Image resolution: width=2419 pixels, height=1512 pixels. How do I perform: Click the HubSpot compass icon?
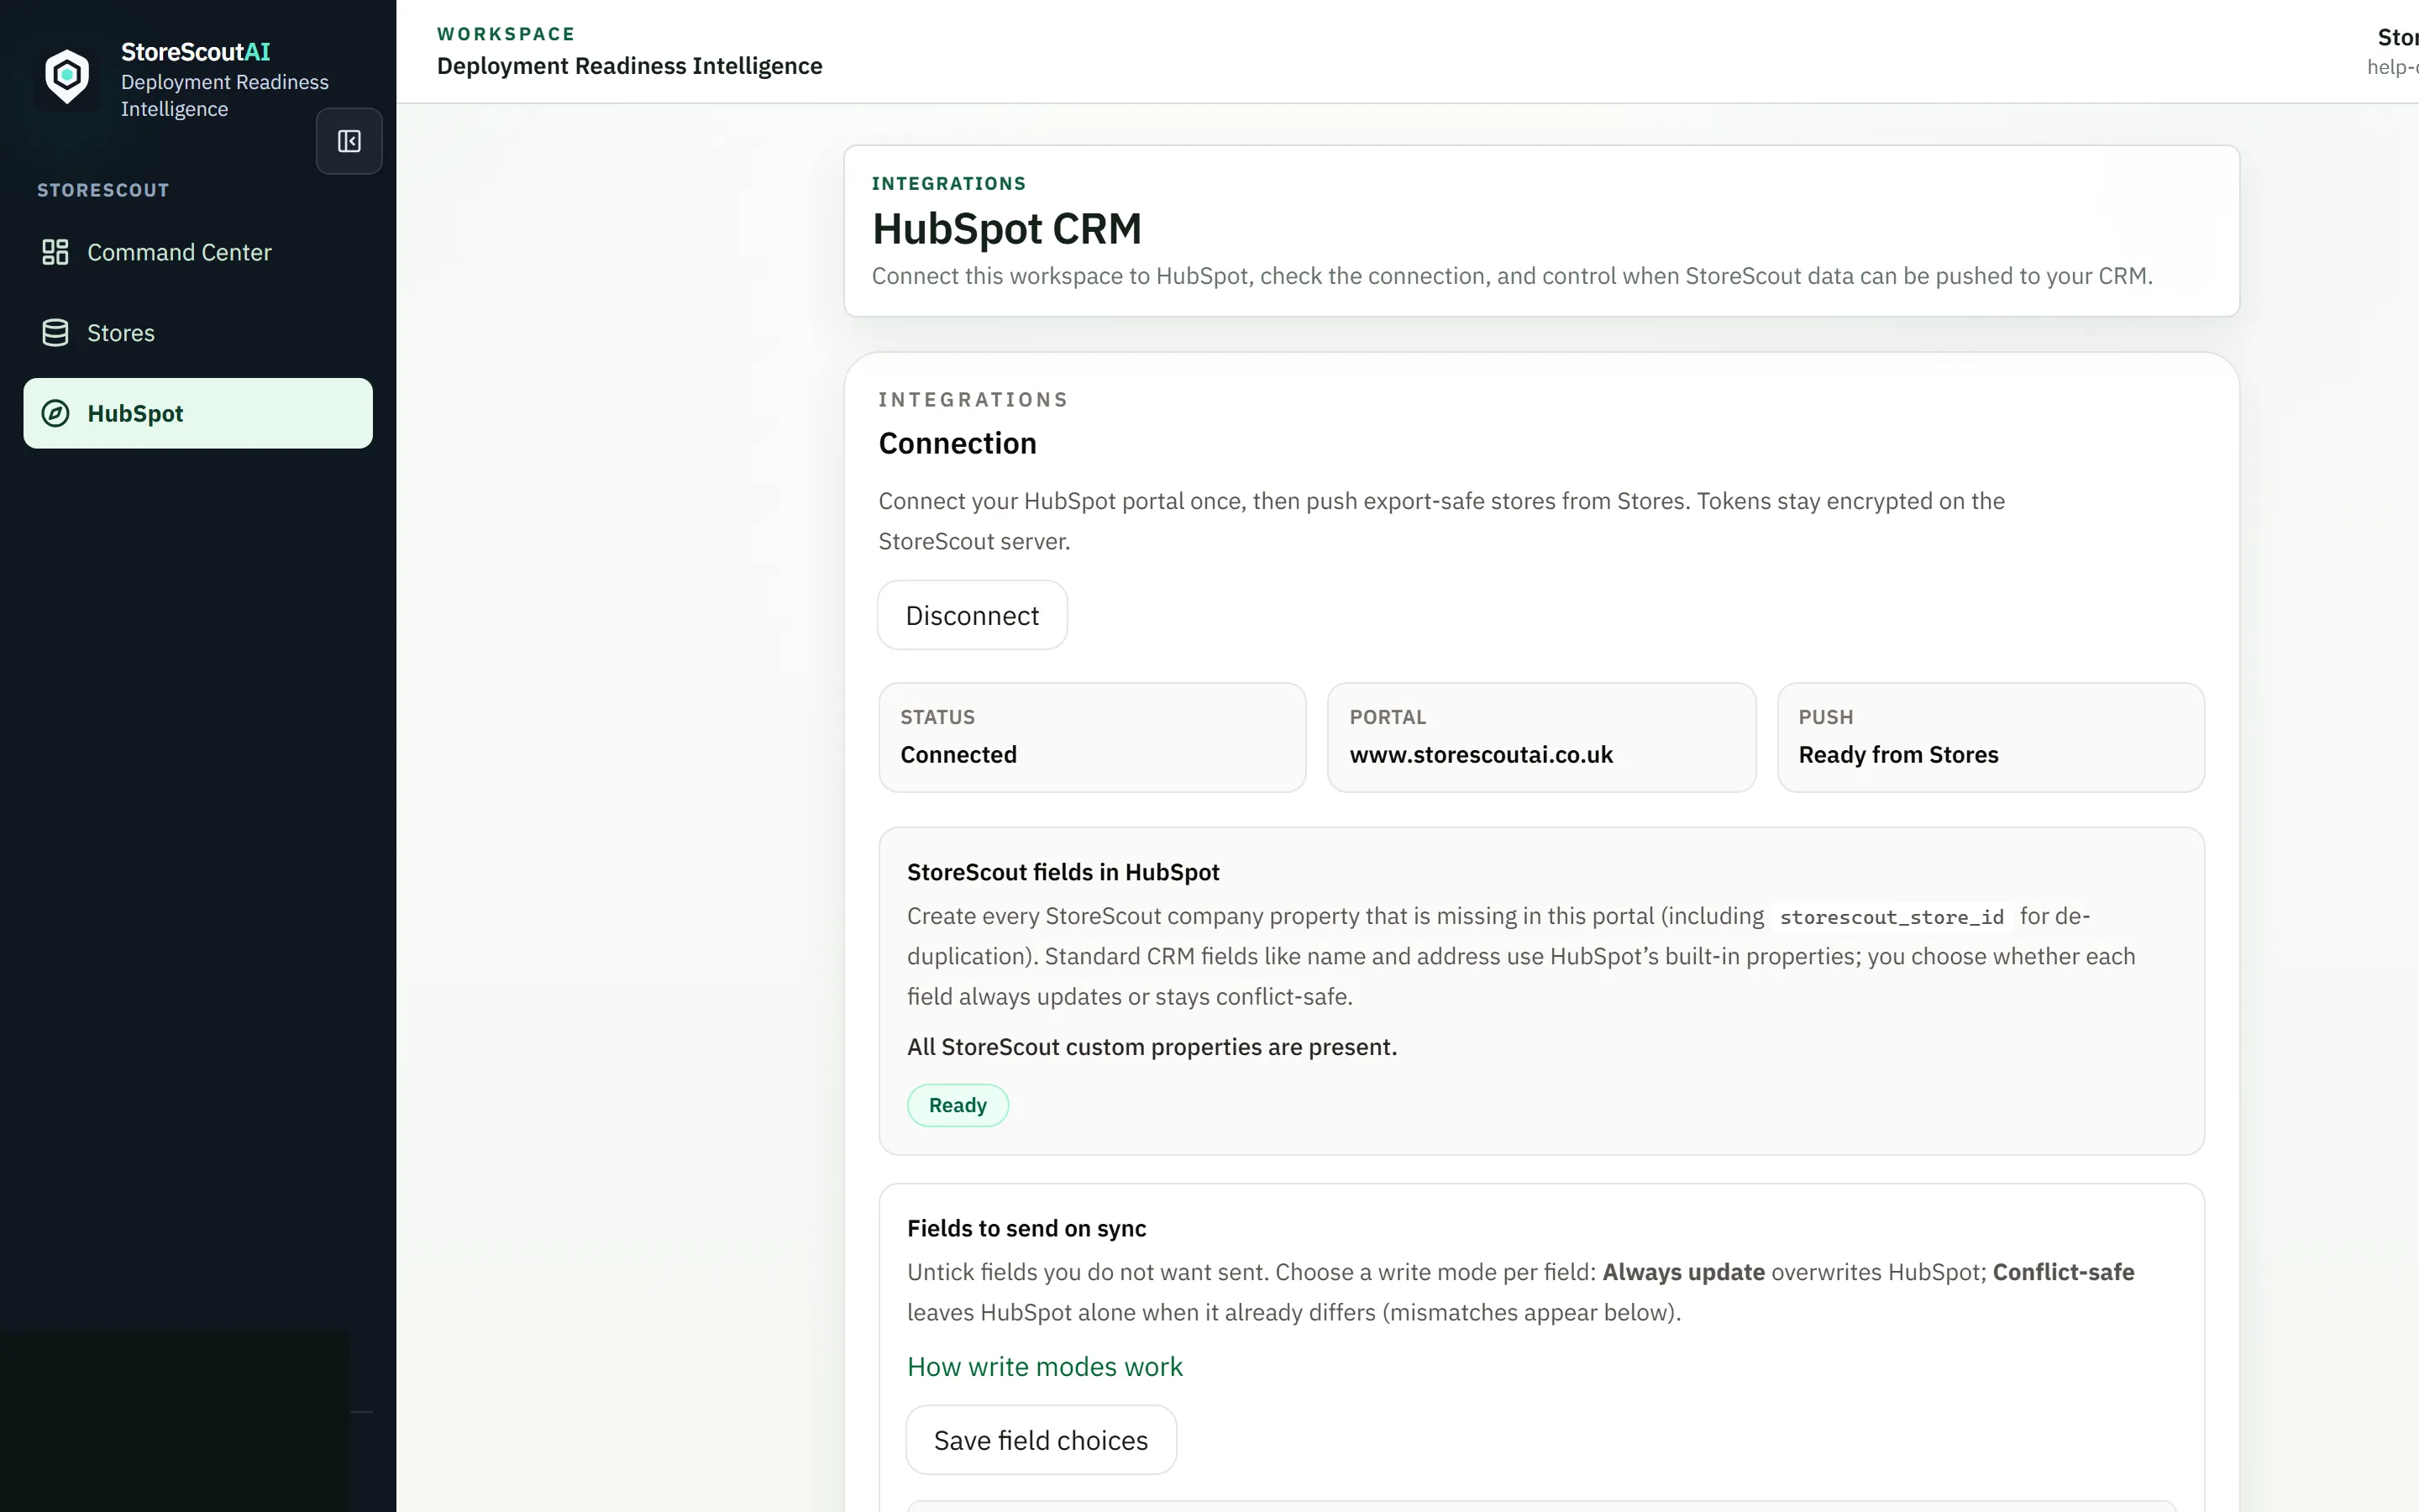point(55,413)
